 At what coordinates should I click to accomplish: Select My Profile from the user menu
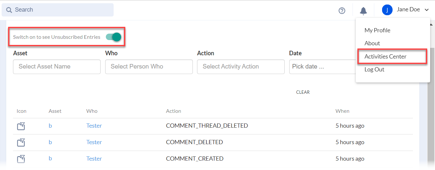coord(377,30)
